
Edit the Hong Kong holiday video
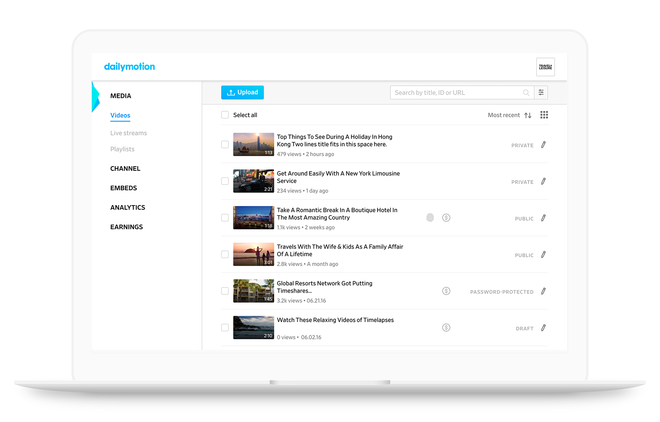point(543,145)
